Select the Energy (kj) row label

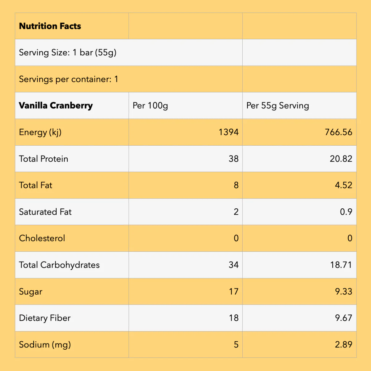point(40,132)
